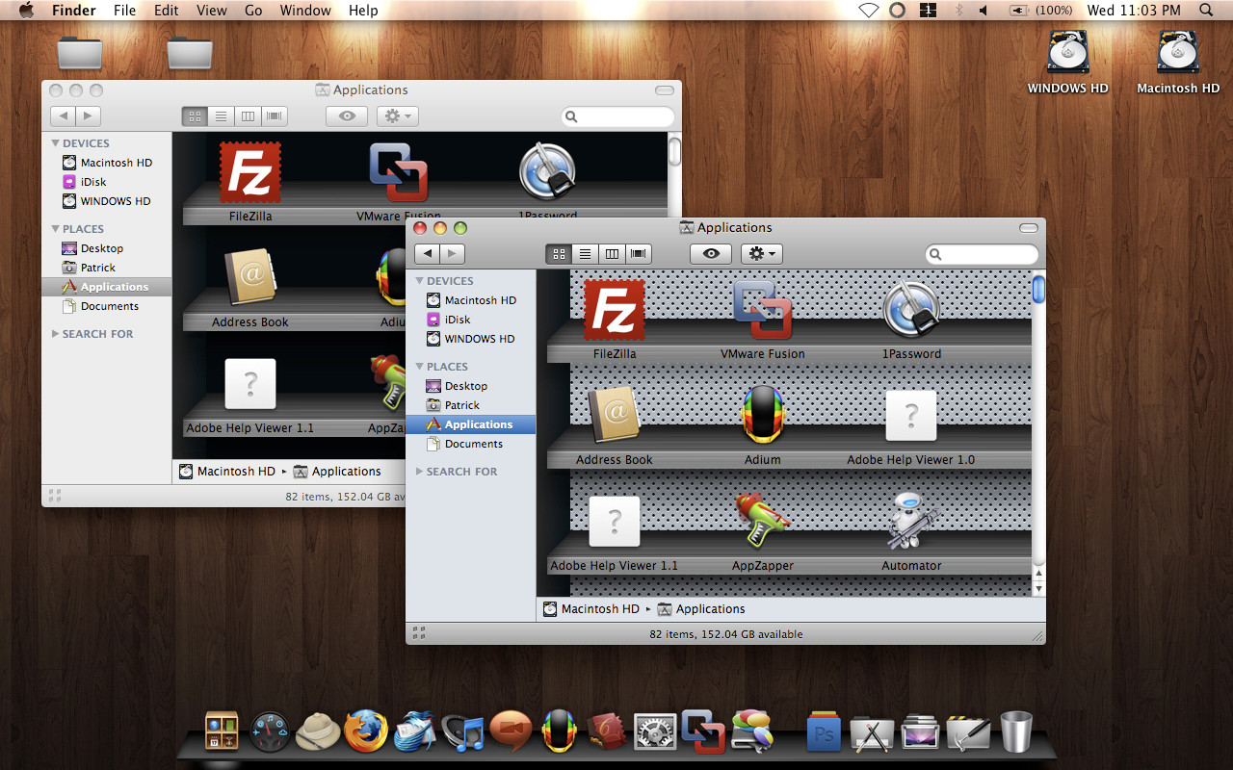Image resolution: width=1233 pixels, height=770 pixels.
Task: Click Quick Look eye button in back window
Action: click(x=347, y=116)
